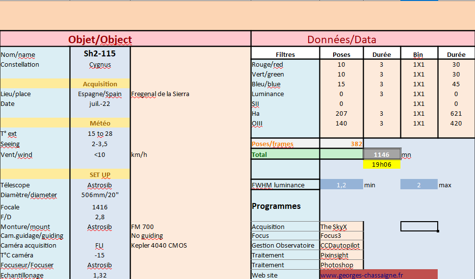Select the Acquisition section header in yellow
475x279 pixels.
click(x=100, y=84)
